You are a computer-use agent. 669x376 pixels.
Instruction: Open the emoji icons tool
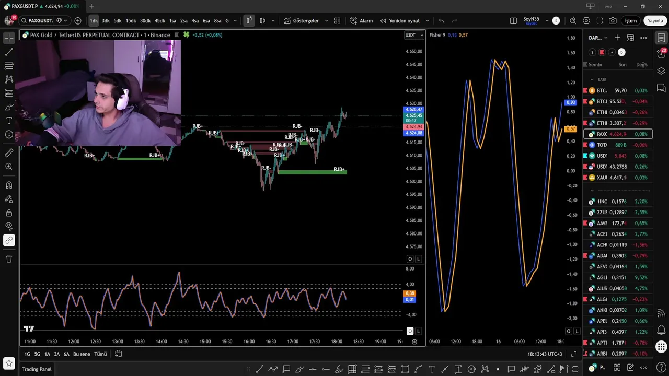(9, 135)
